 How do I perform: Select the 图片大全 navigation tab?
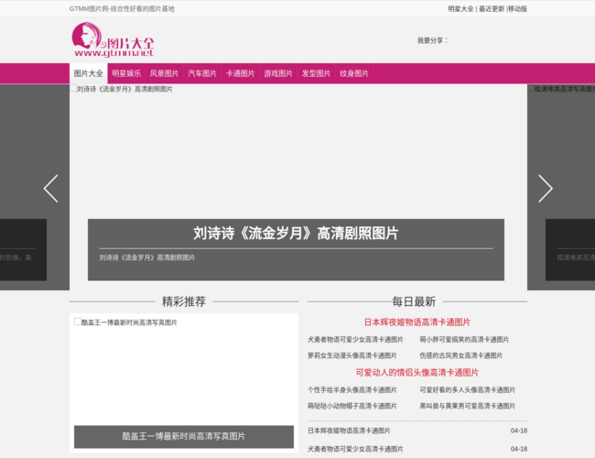coord(89,73)
